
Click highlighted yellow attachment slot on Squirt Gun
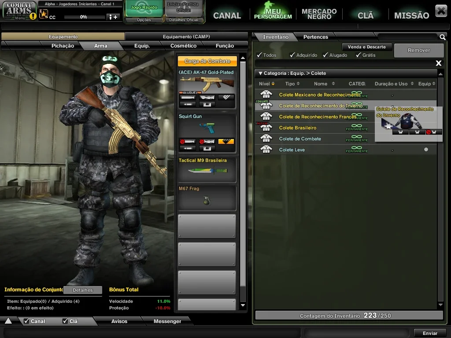click(x=226, y=141)
